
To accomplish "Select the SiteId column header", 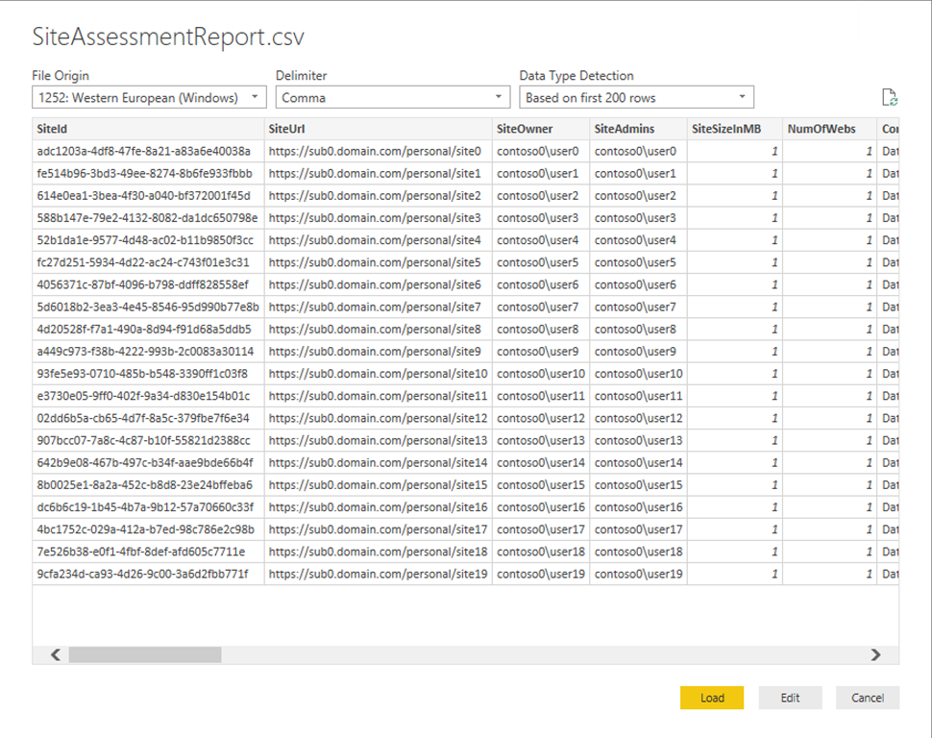I will [148, 128].
